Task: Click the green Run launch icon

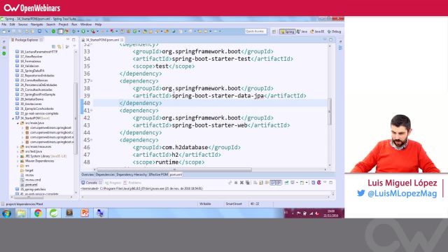Action: 83,31
